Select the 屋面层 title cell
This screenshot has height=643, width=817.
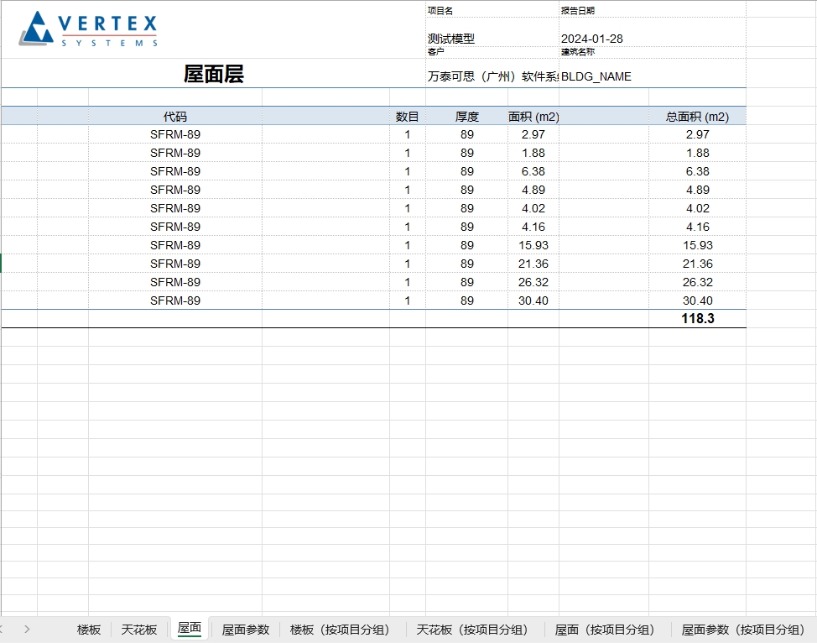click(214, 74)
